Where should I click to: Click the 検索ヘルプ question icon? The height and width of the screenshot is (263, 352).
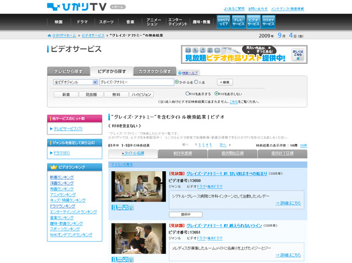click(180, 73)
